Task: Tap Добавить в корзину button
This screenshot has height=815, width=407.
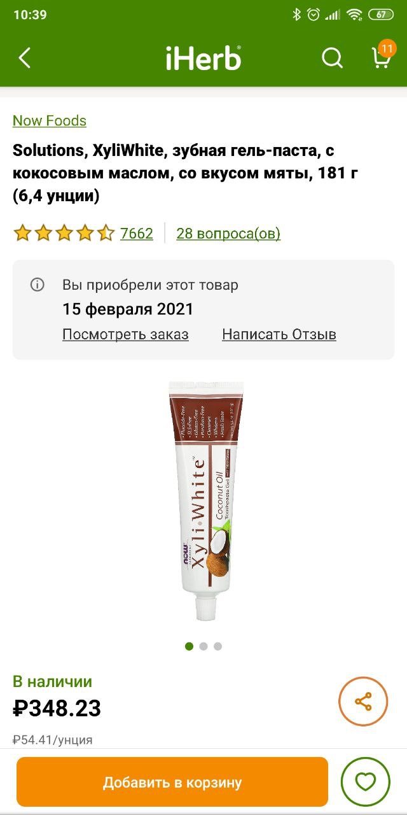Action: [172, 782]
